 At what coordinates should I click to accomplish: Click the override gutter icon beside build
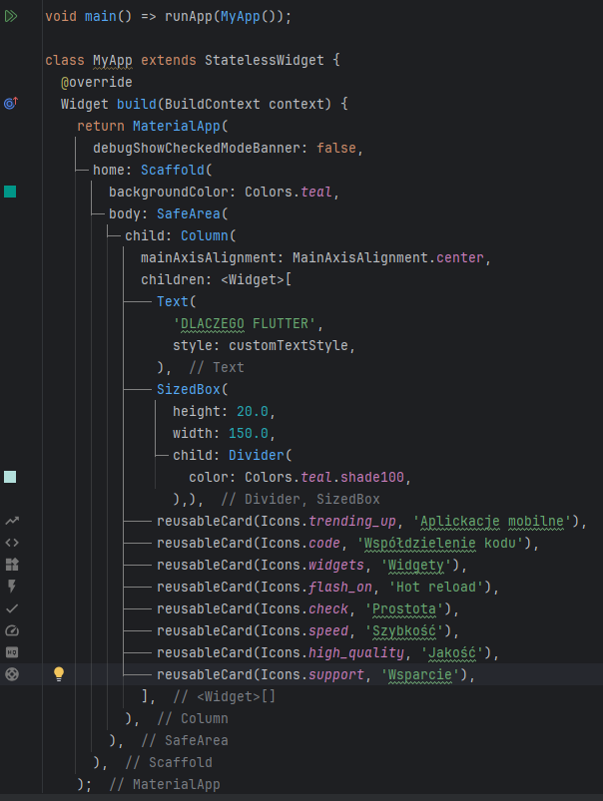[x=11, y=104]
